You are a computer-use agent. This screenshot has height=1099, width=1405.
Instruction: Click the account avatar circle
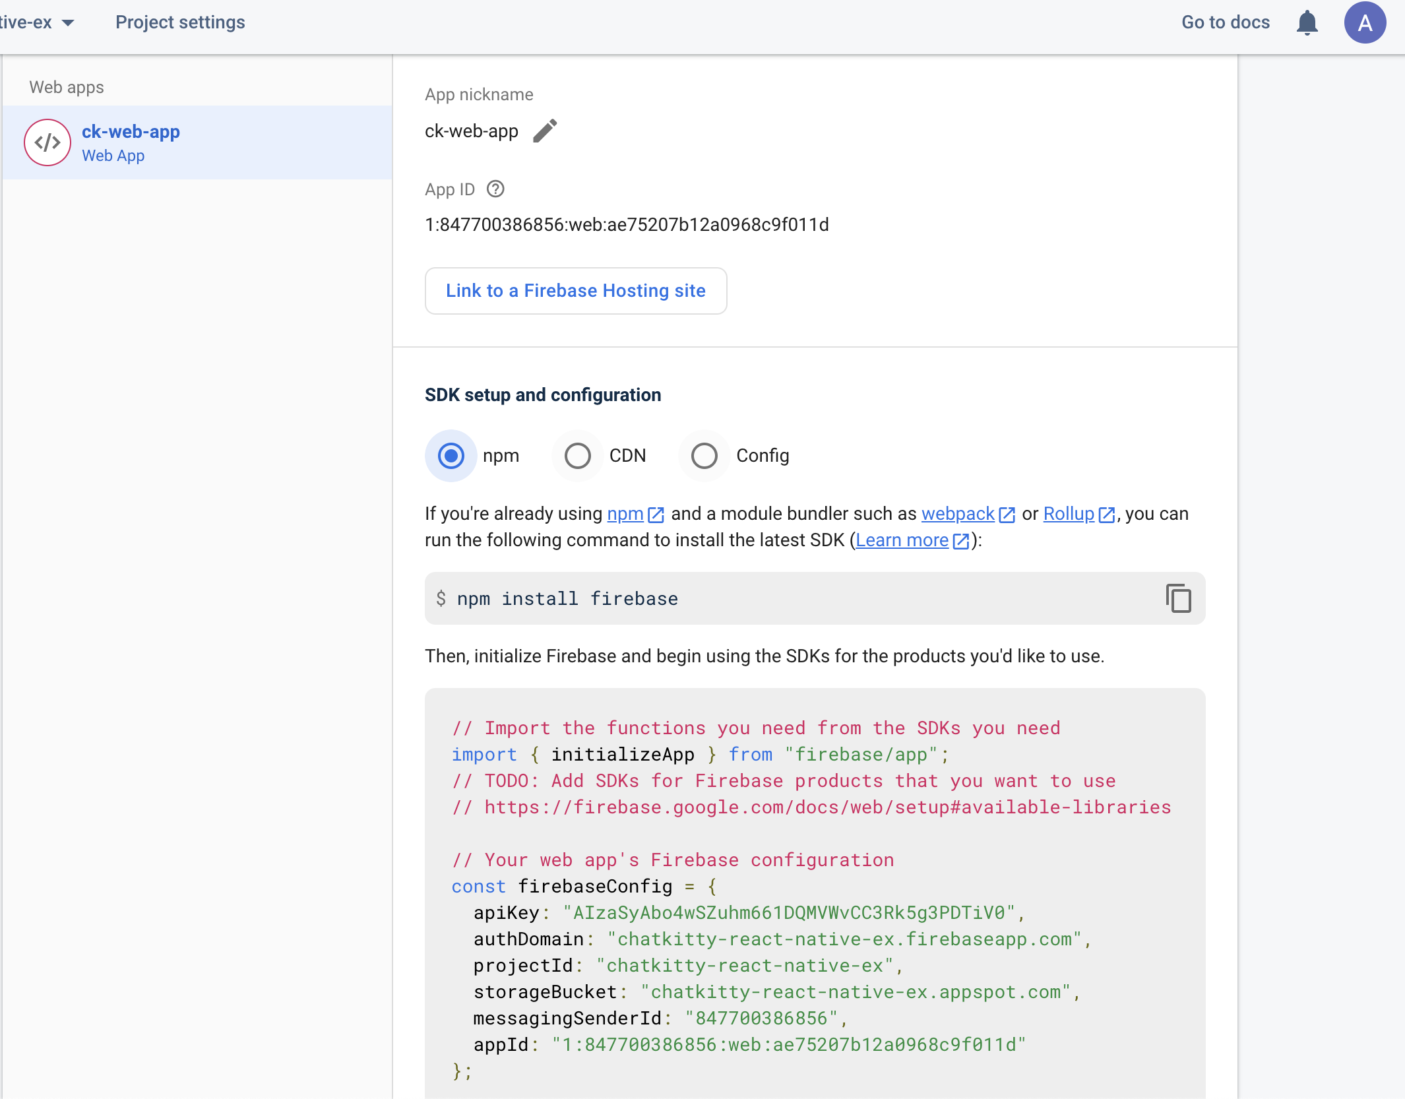[x=1364, y=22]
